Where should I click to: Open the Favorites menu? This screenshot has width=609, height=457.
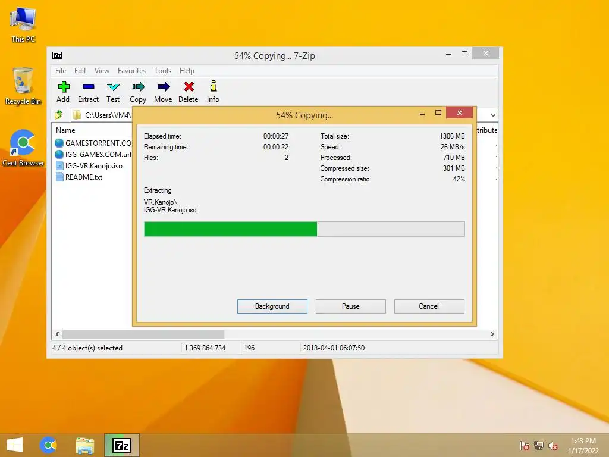tap(131, 71)
